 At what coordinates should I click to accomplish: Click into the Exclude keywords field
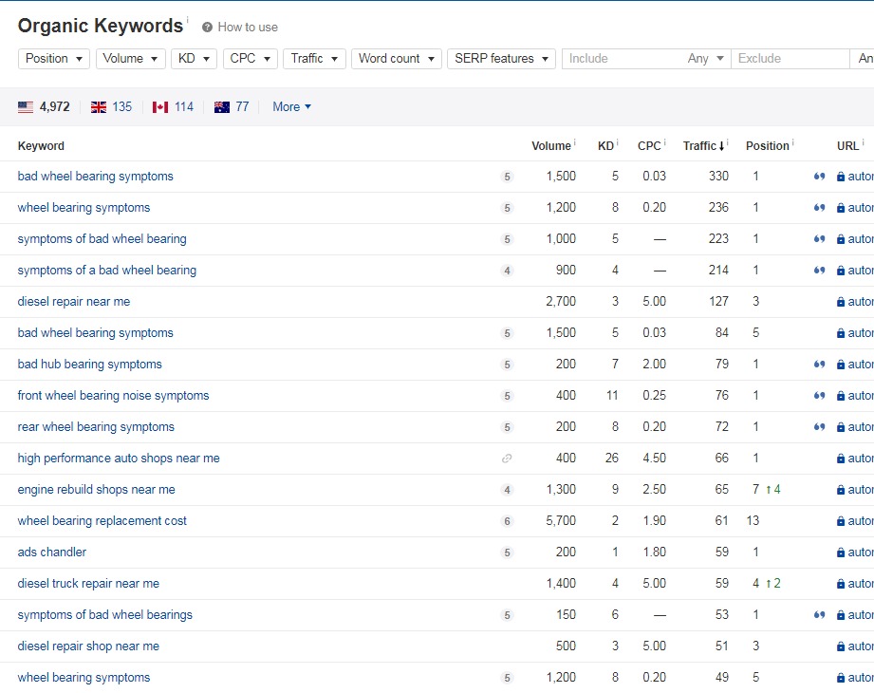point(790,59)
